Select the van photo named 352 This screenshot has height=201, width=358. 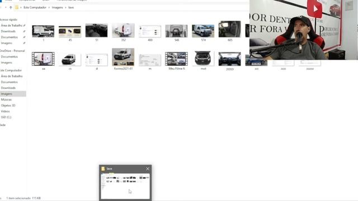(123, 30)
